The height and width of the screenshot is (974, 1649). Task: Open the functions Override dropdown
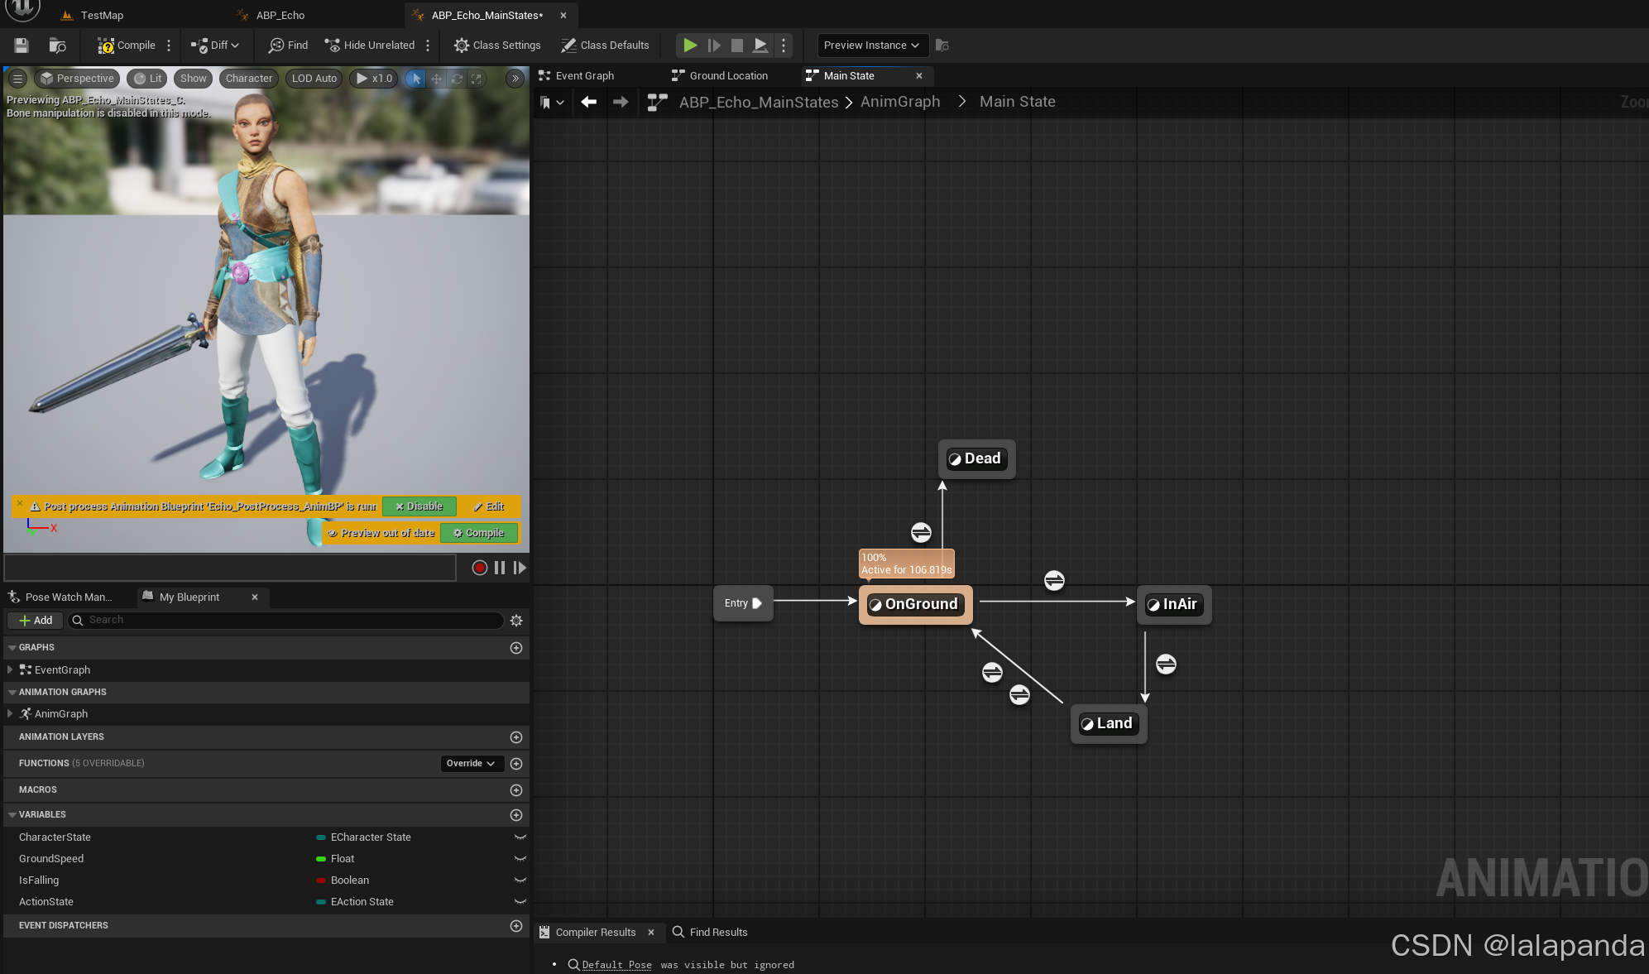470,764
